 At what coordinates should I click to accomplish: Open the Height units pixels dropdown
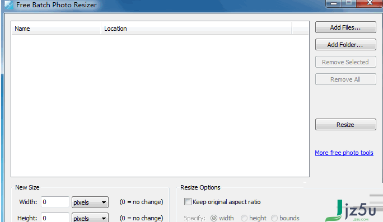coord(90,218)
